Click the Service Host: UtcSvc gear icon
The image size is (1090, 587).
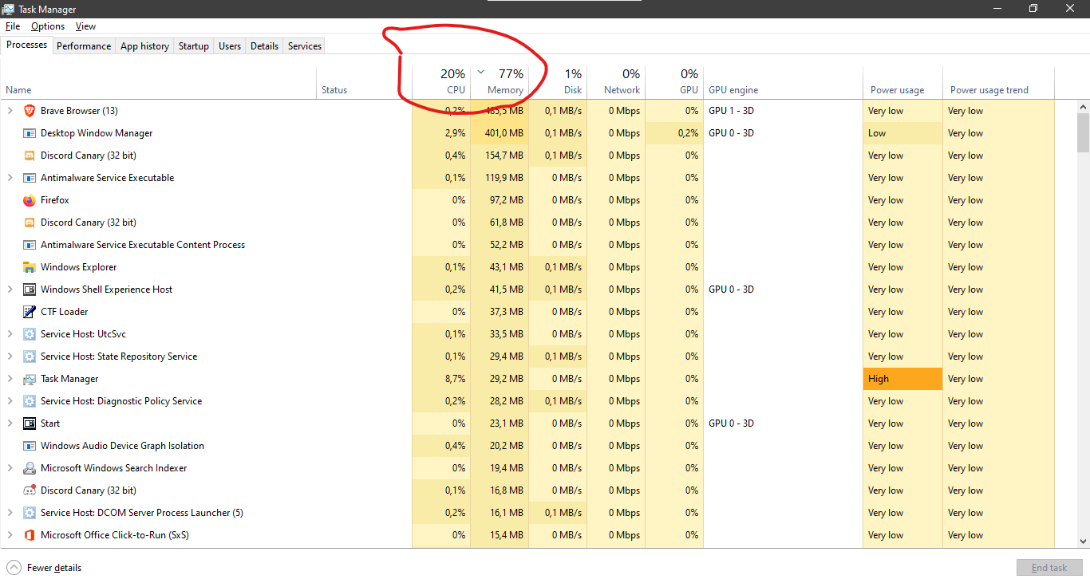[30, 334]
